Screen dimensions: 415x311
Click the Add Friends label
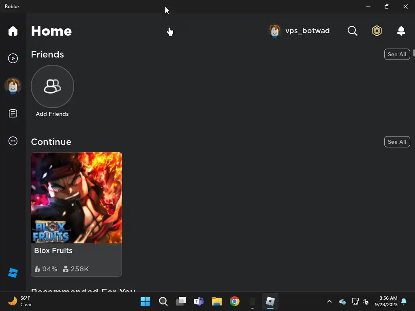[52, 114]
